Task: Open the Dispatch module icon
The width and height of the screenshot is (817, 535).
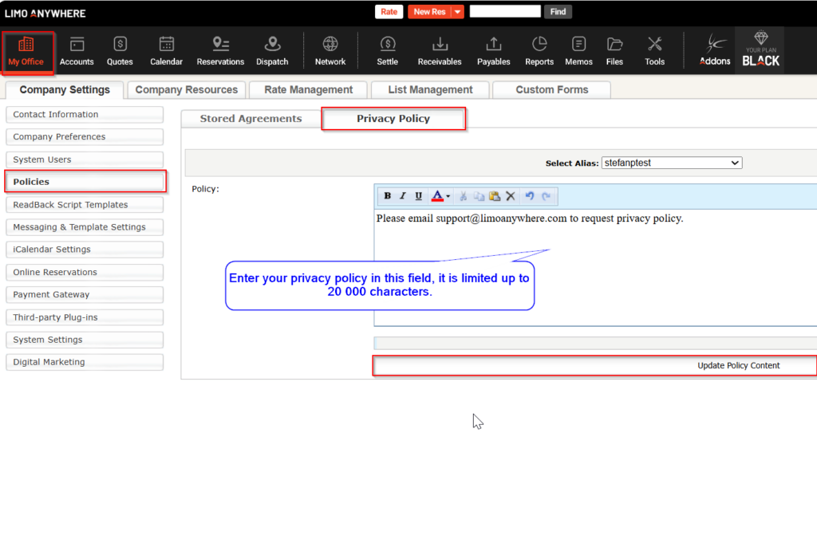Action: point(272,51)
